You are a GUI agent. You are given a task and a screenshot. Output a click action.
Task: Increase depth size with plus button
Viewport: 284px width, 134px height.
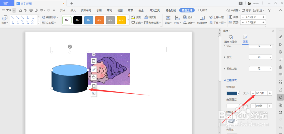[x=270, y=93]
